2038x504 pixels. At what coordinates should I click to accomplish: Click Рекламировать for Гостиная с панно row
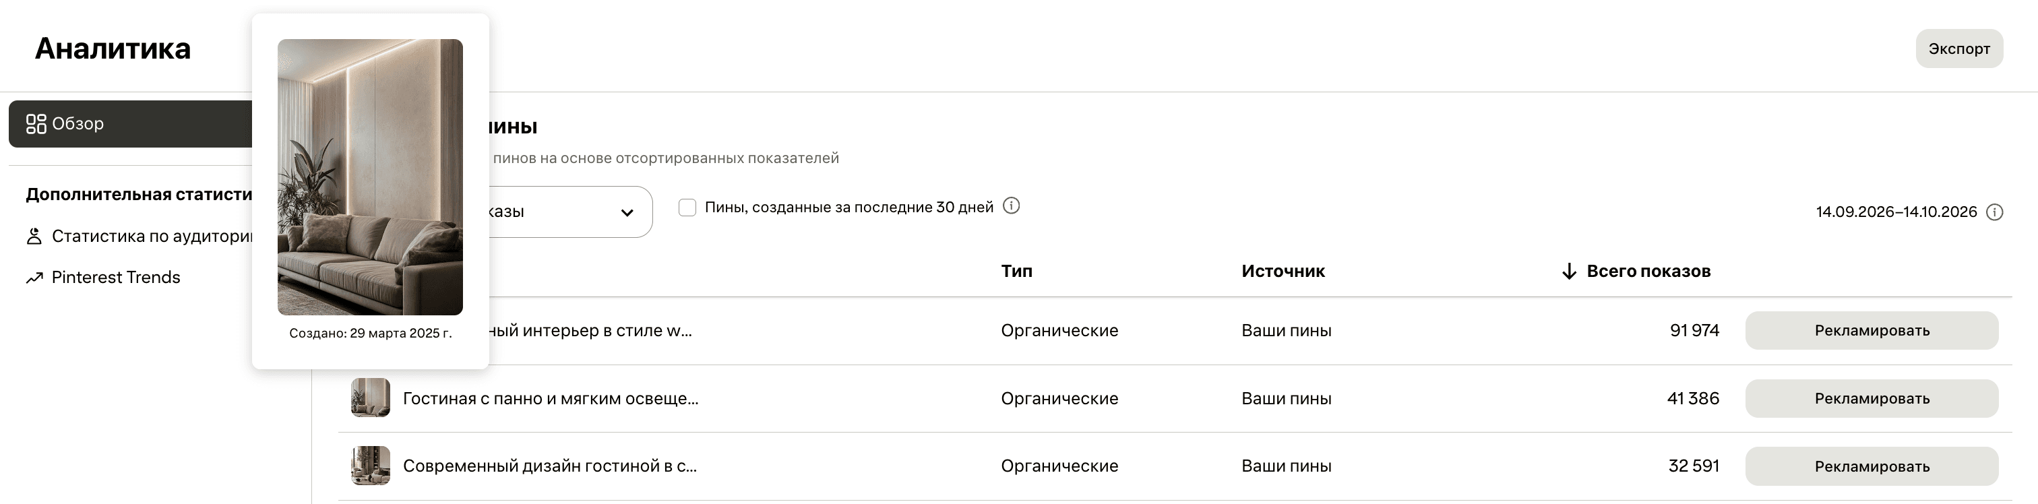point(1872,399)
